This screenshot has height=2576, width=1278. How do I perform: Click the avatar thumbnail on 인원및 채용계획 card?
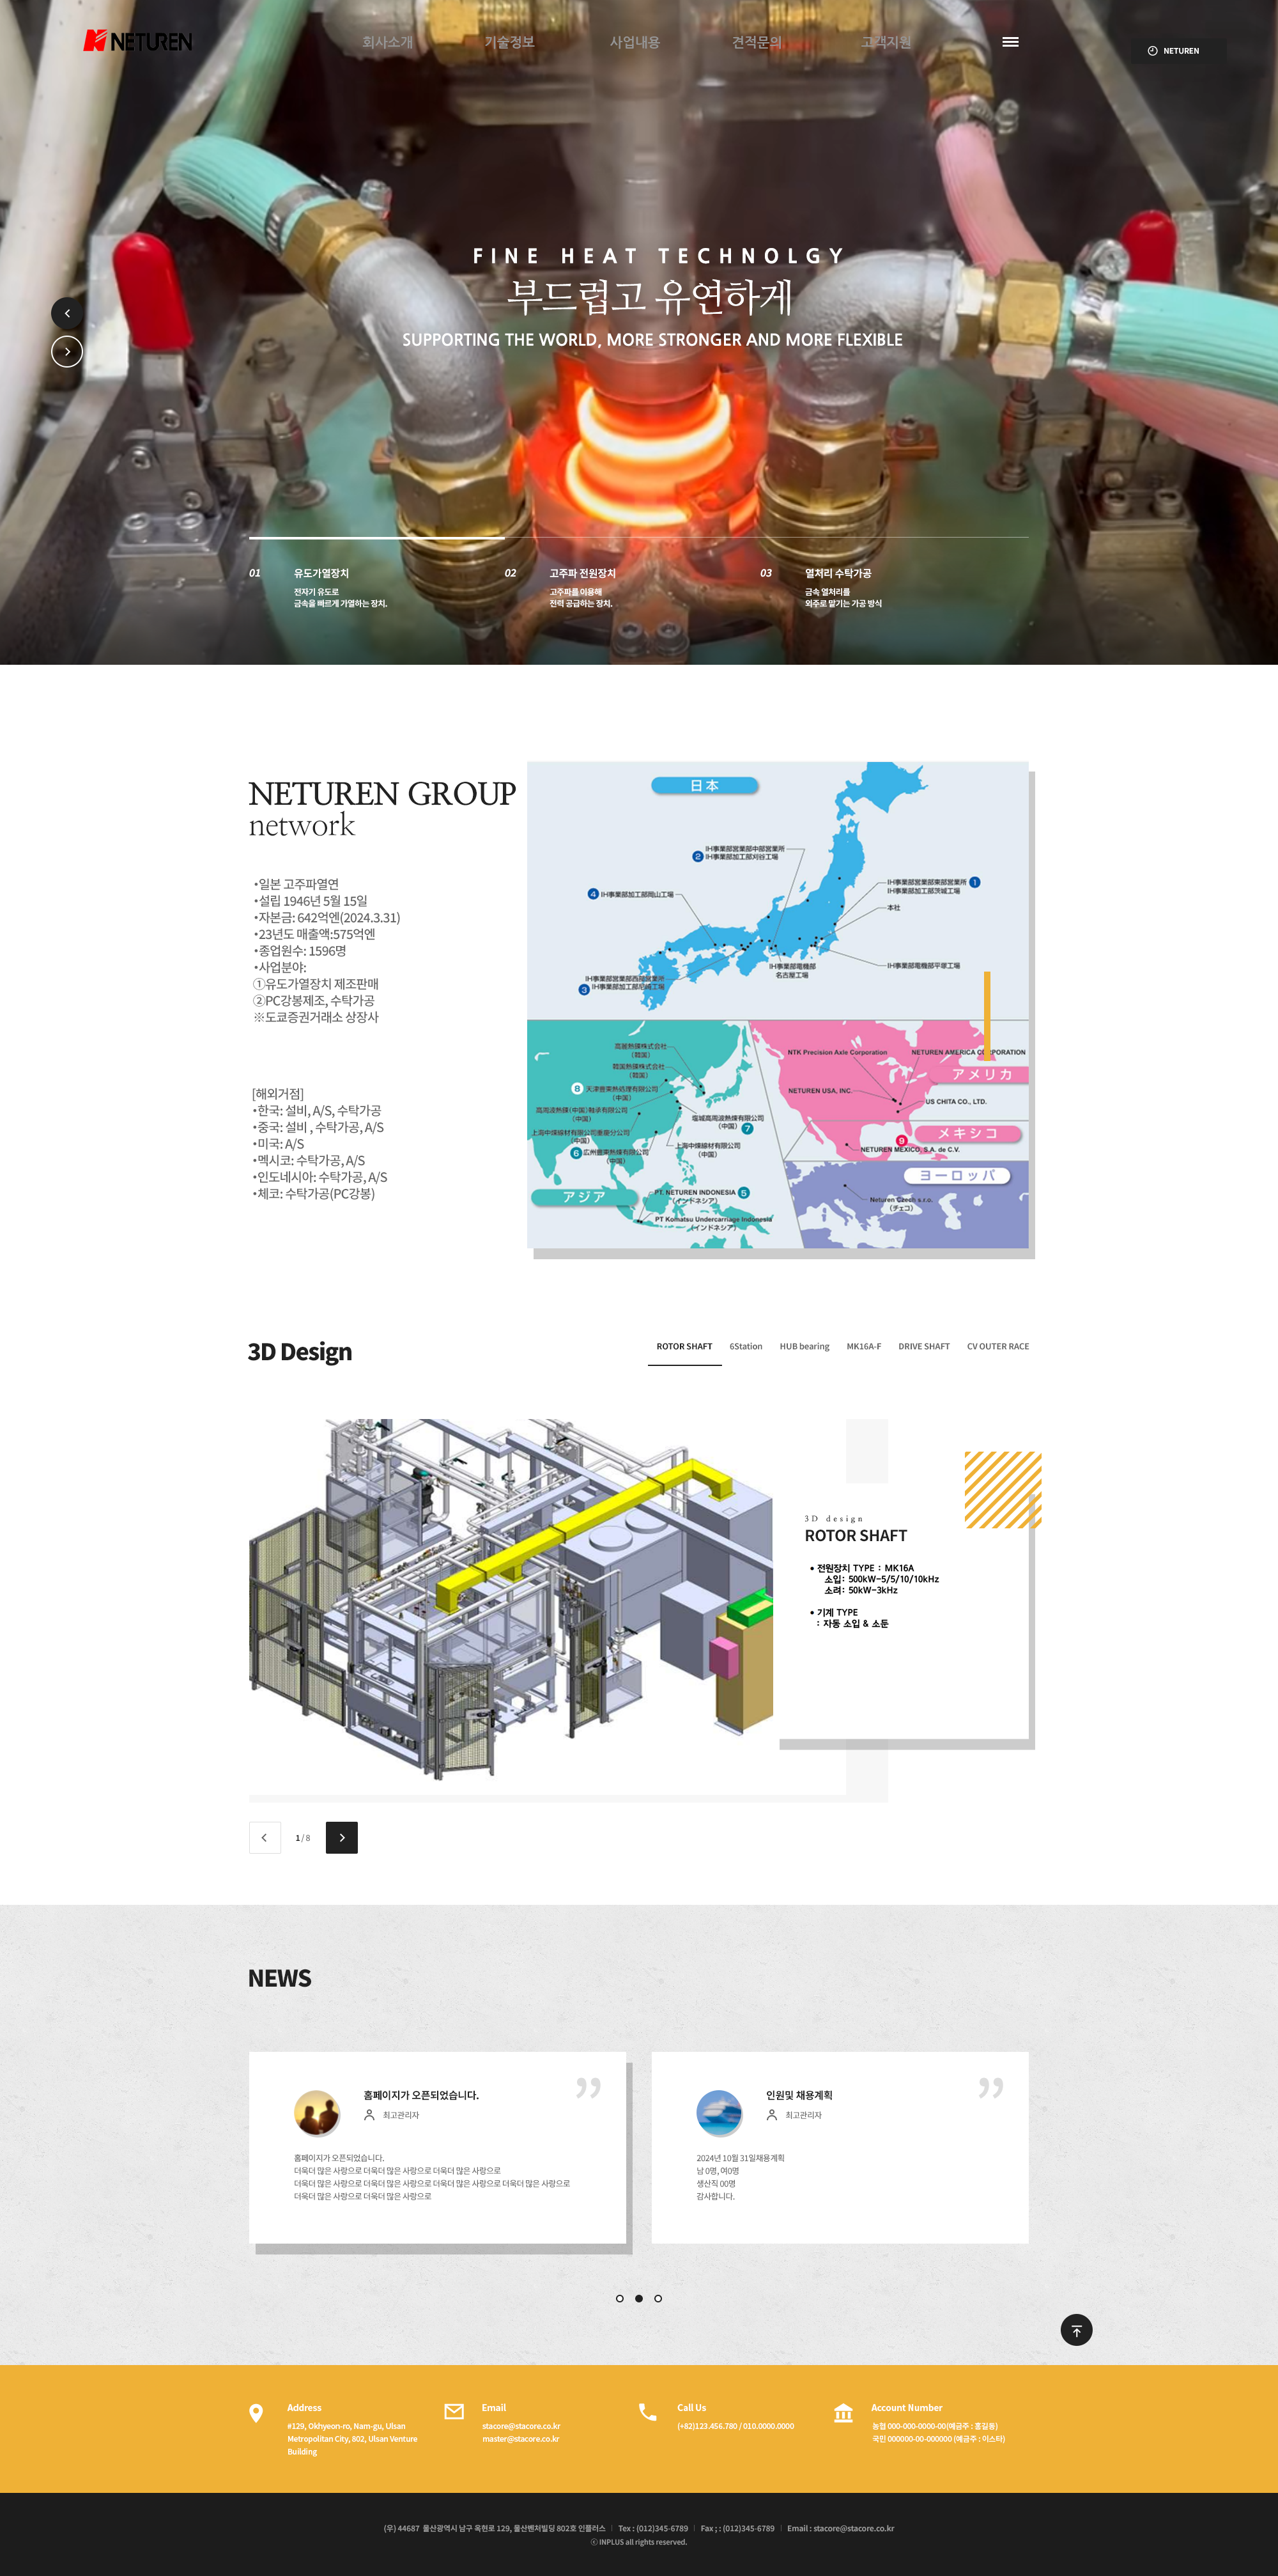[x=719, y=2113]
